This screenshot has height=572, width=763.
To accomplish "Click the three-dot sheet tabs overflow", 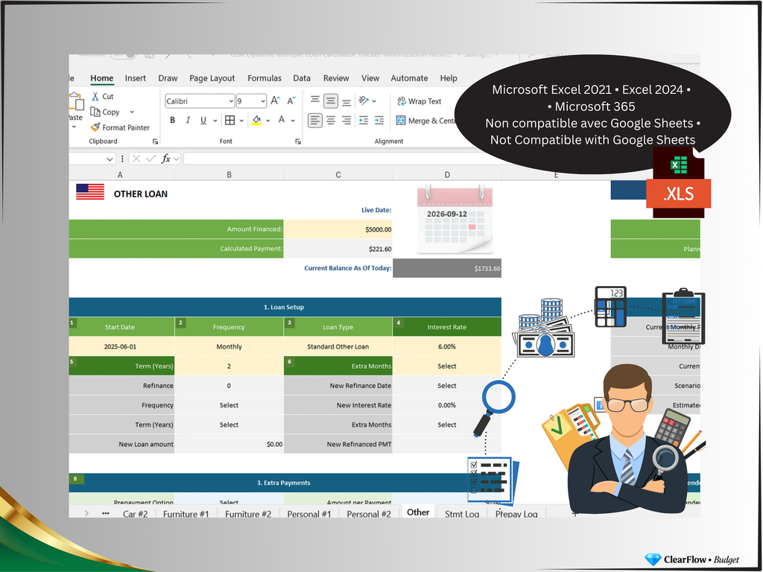I will click(x=106, y=513).
